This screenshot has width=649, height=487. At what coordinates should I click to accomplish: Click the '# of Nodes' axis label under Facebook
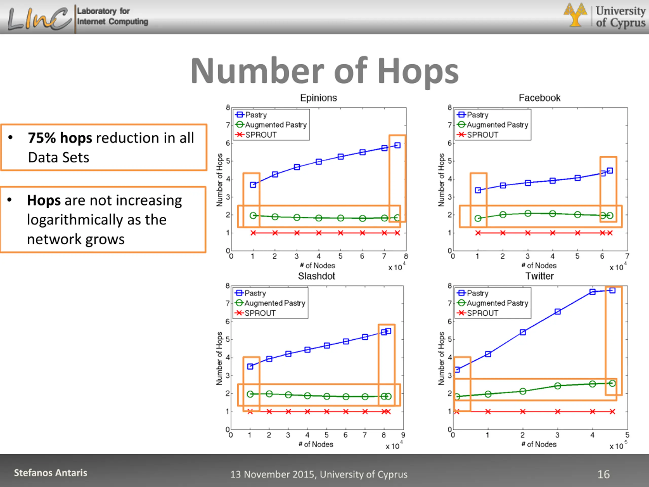click(539, 265)
